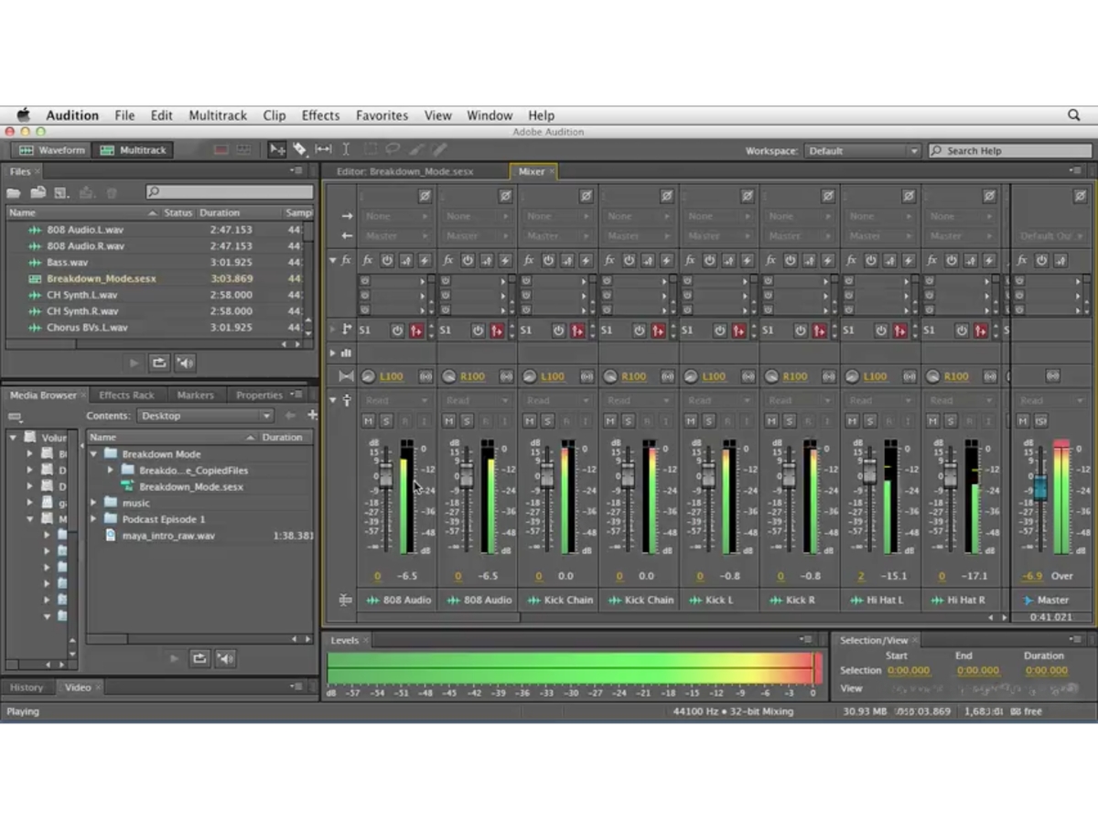Open Contents Desktop dropdown in Media Browser

(x=205, y=416)
